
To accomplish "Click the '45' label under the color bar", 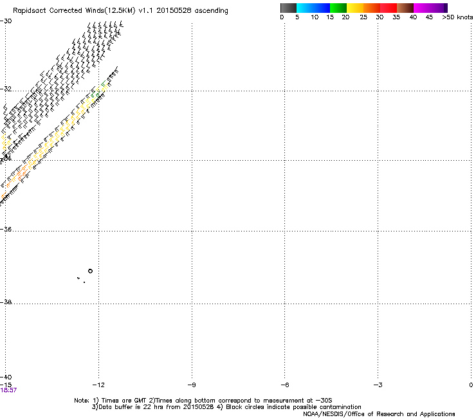I will coord(429,17).
